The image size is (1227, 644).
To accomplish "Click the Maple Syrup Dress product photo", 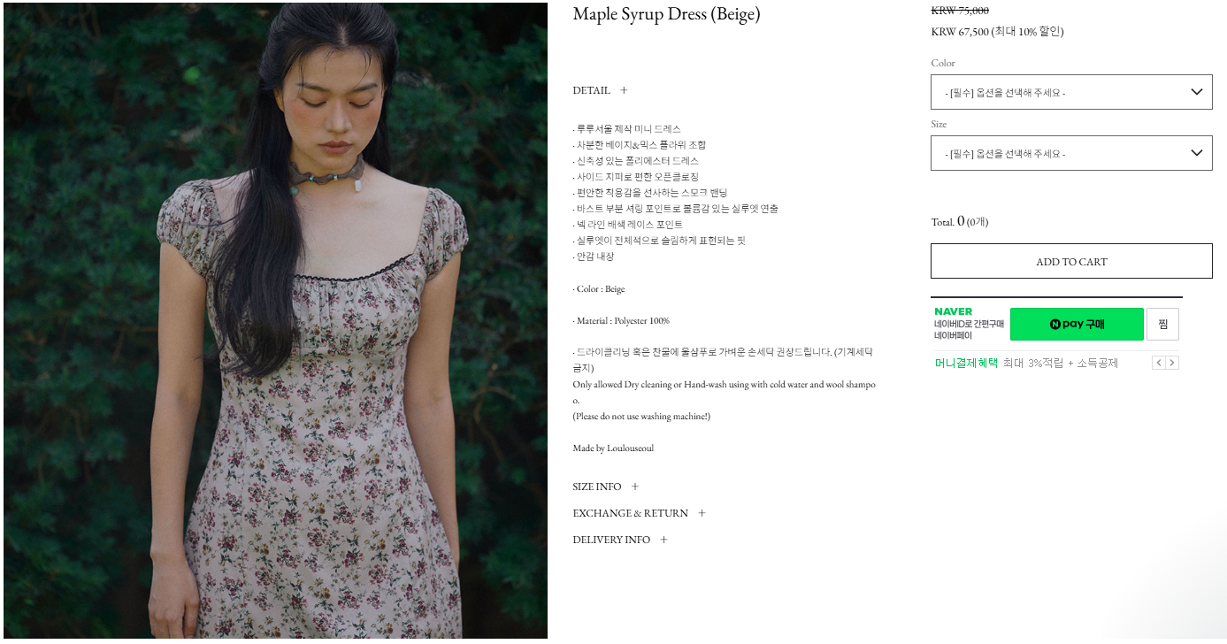I will pos(275,320).
